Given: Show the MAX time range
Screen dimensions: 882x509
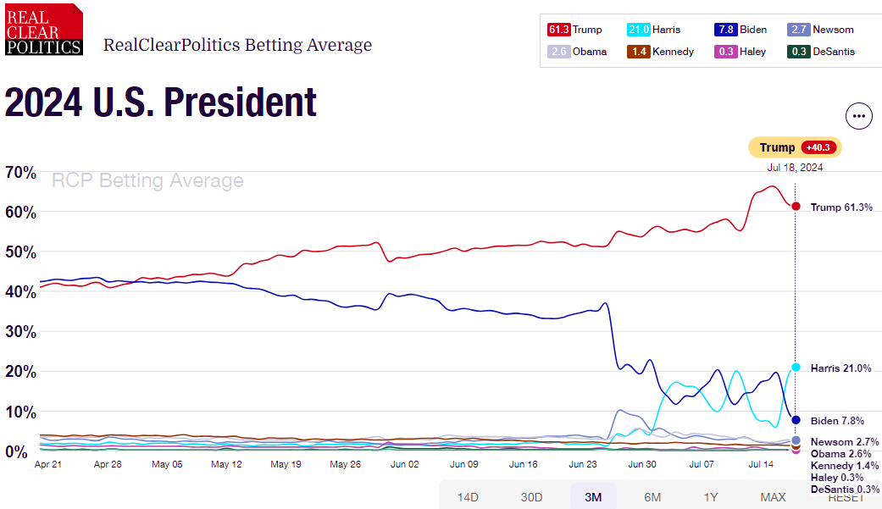Looking at the screenshot, I should pos(773,497).
